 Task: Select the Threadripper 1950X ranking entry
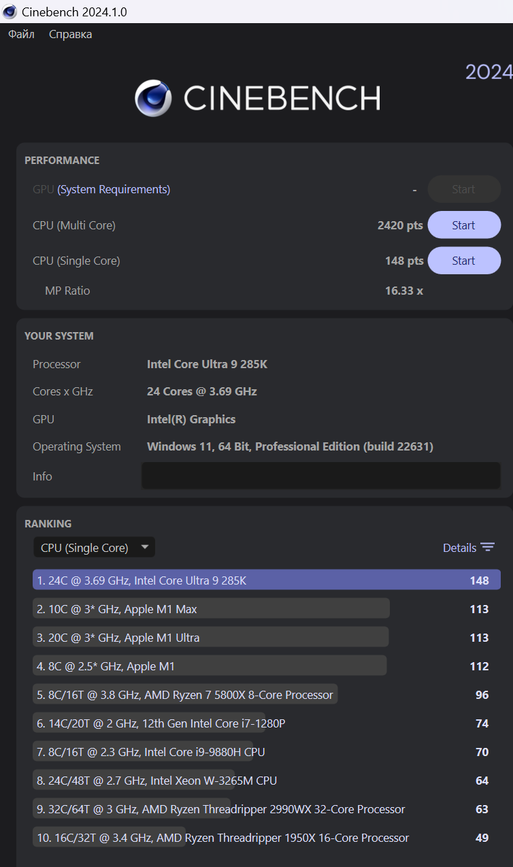(x=223, y=838)
